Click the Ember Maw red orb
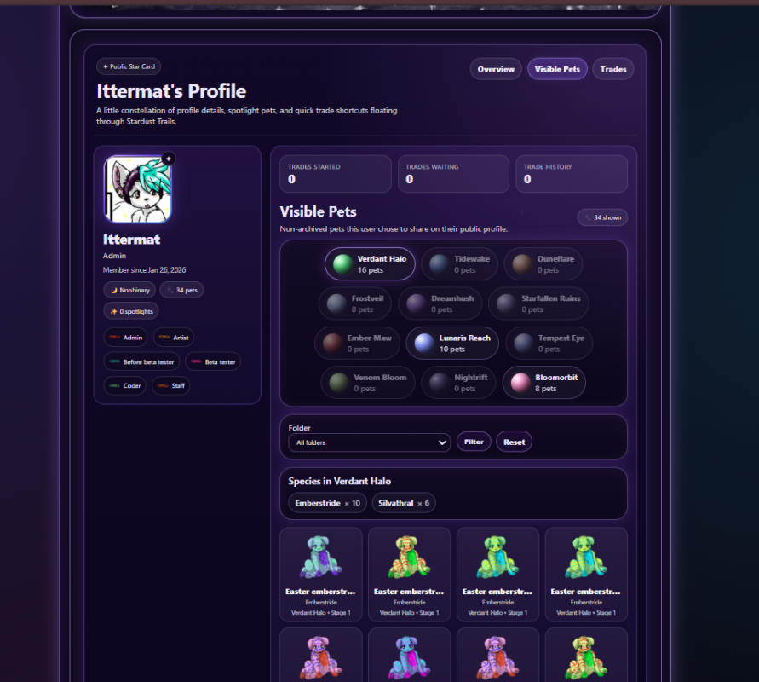Image resolution: width=759 pixels, height=682 pixels. click(x=332, y=343)
